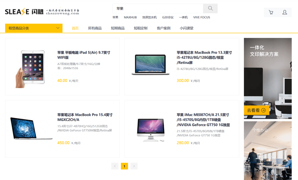The height and width of the screenshot is (180, 298).
Task: Click the G20会议 keyword link
Action: 168,17
